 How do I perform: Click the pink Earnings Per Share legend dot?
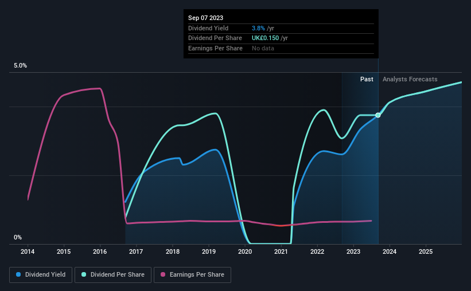coord(163,274)
